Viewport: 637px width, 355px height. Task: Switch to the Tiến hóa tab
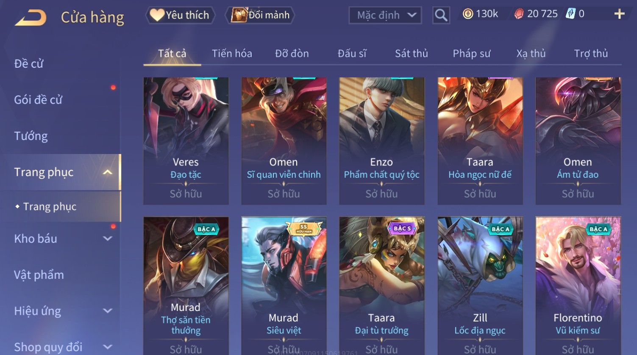[x=232, y=54]
